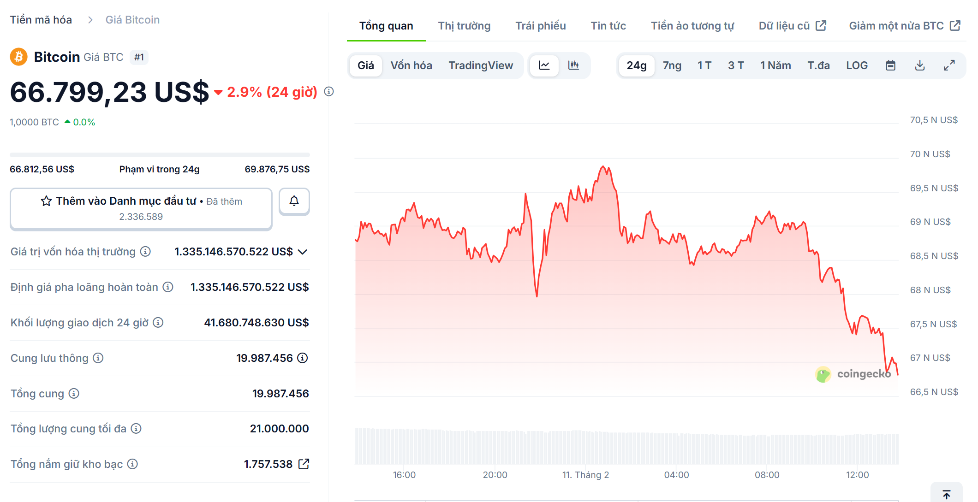Switch to candlestick chart view
This screenshot has height=502, width=978.
pyautogui.click(x=573, y=65)
